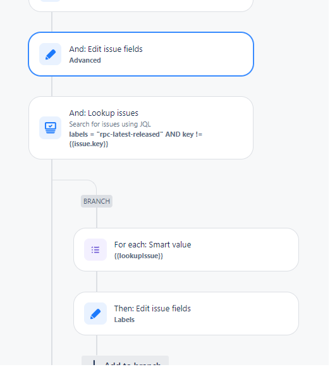The width and height of the screenshot is (330, 367).
Task: Open the 'And: Lookup issues' component
Action: tap(141, 128)
